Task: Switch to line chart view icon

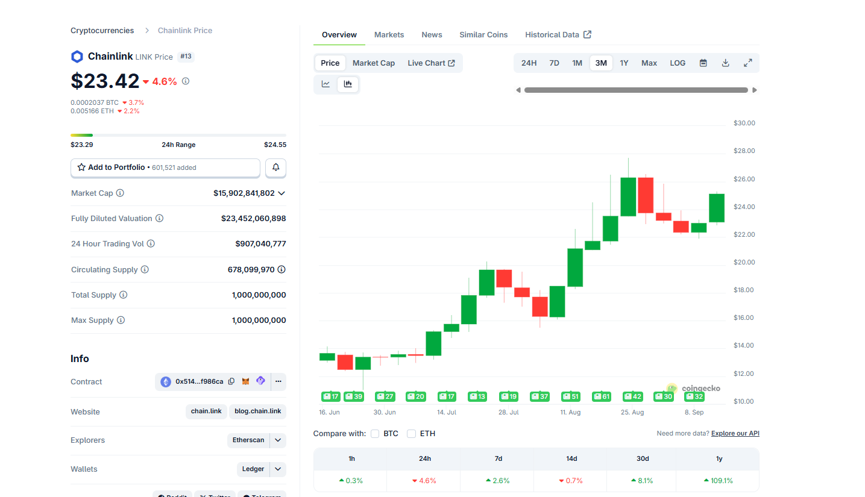Action: tap(326, 84)
